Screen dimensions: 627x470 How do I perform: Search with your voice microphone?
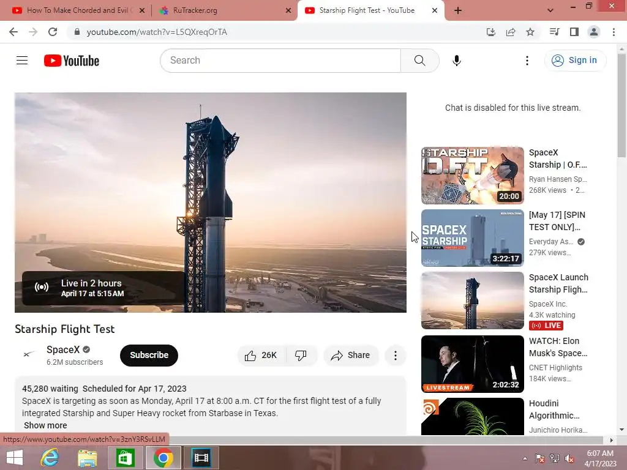coord(457,61)
